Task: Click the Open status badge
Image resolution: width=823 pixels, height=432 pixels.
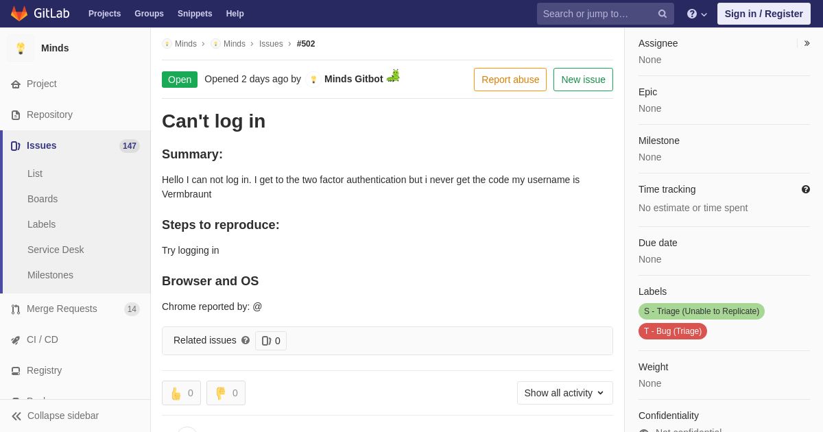Action: (x=180, y=80)
